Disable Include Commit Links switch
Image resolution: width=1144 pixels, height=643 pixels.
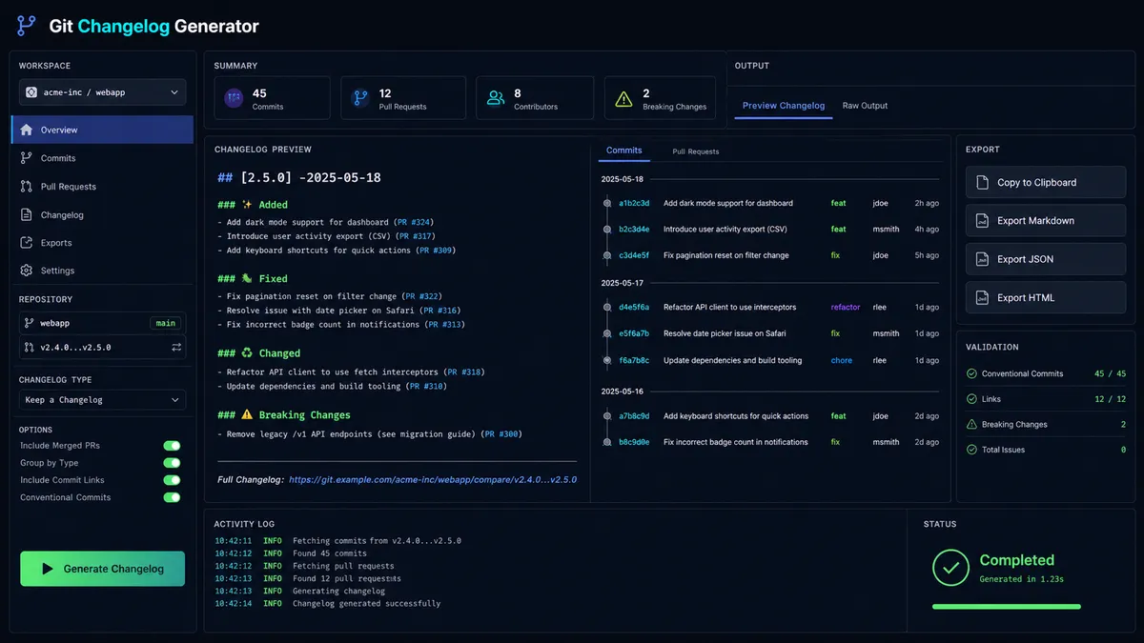pos(172,480)
